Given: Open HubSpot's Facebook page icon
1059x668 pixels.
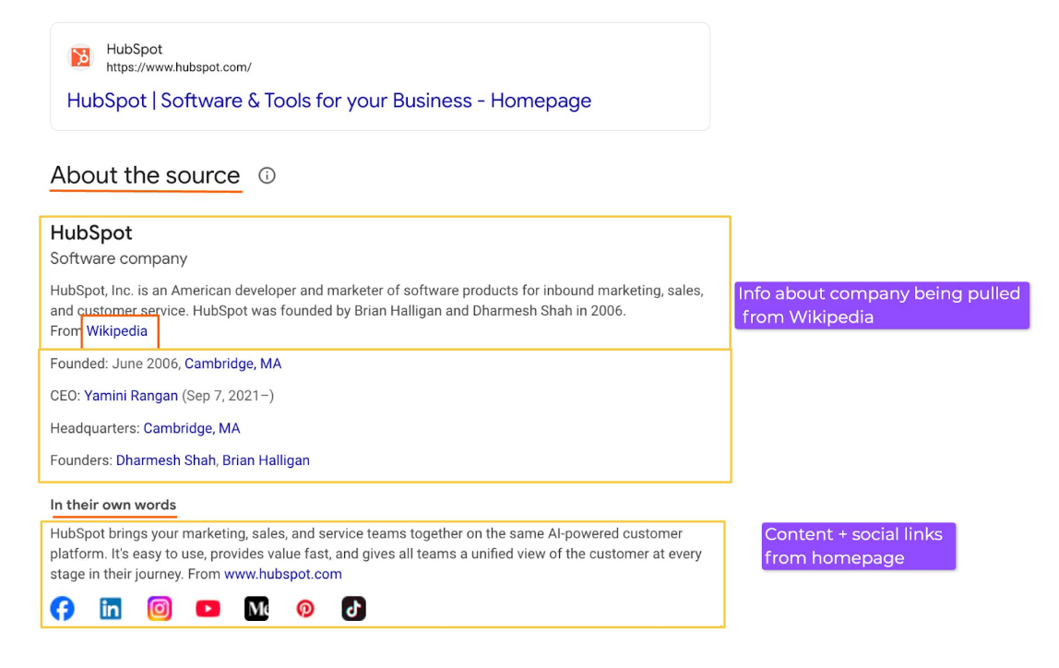Looking at the screenshot, I should [x=62, y=609].
